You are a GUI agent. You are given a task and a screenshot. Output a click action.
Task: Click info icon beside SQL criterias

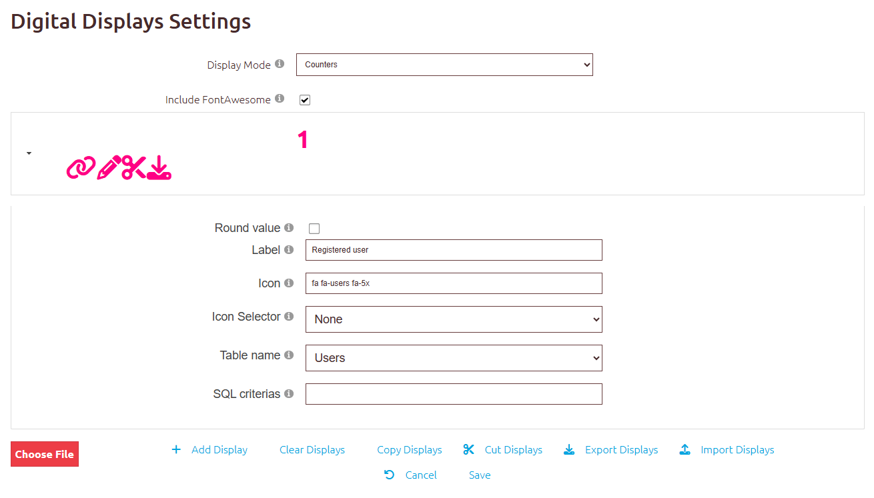point(289,393)
